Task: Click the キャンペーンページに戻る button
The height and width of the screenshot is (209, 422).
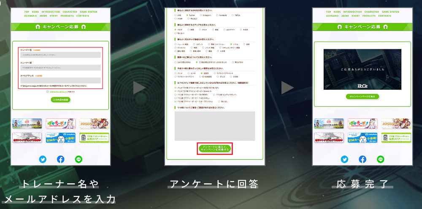Action: pos(362,96)
